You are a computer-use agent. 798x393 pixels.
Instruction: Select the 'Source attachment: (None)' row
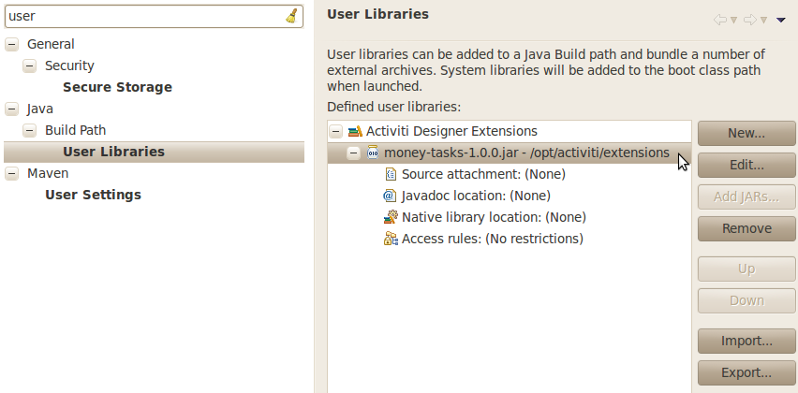(x=510, y=174)
